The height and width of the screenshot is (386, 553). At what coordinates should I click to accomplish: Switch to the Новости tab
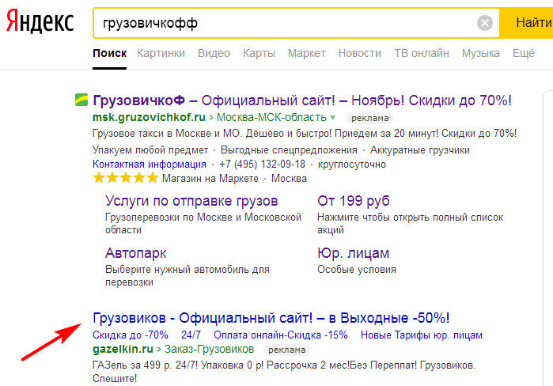tap(360, 53)
